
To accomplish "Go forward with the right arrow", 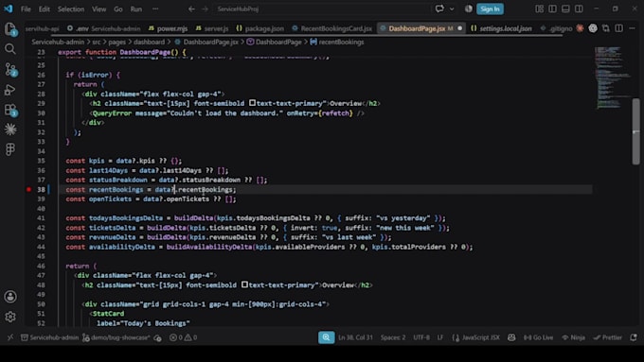I will (x=205, y=9).
